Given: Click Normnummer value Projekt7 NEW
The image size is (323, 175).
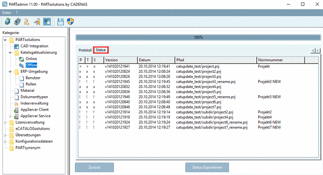Looking at the screenshot, I should click(x=269, y=128).
